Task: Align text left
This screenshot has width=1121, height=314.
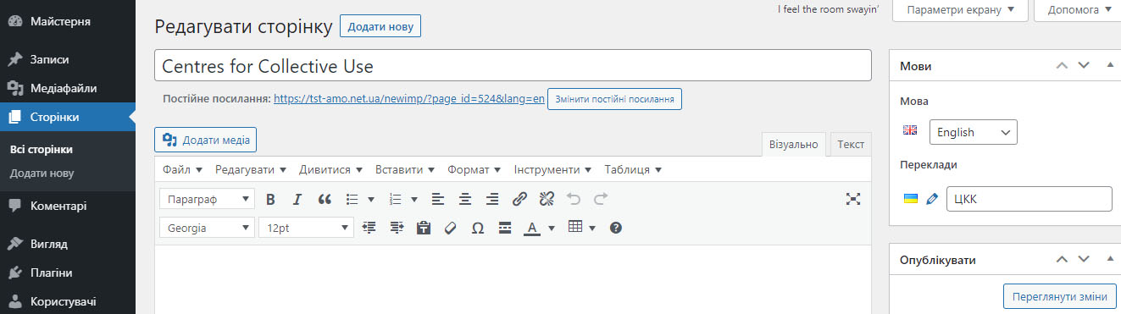Action: pos(438,200)
